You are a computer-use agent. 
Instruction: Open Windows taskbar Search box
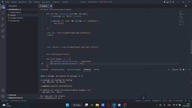tap(77, 105)
